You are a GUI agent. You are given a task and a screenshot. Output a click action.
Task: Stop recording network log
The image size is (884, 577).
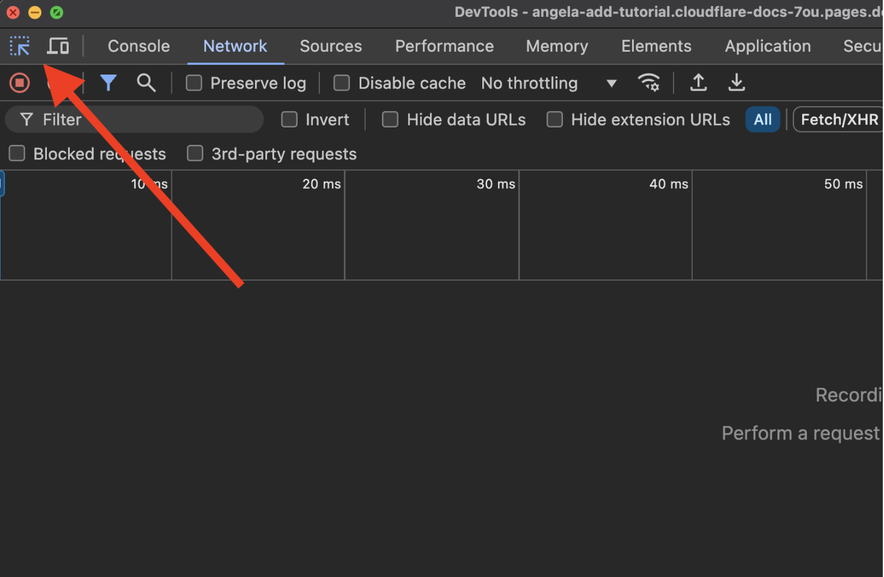[x=19, y=83]
